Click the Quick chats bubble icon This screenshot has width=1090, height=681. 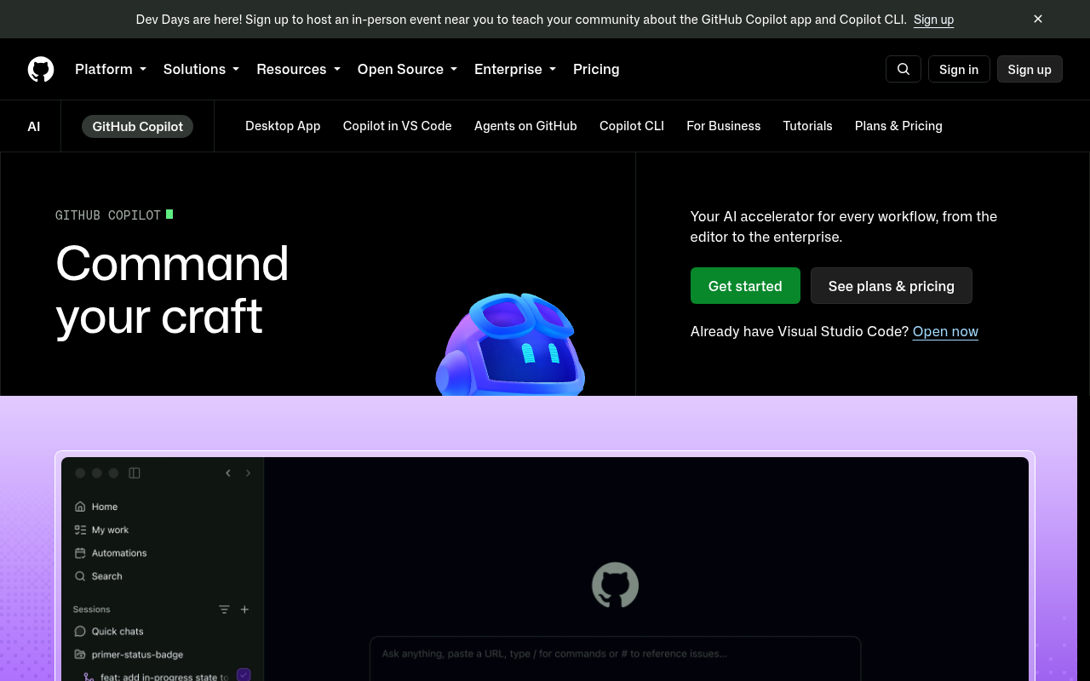tap(80, 632)
